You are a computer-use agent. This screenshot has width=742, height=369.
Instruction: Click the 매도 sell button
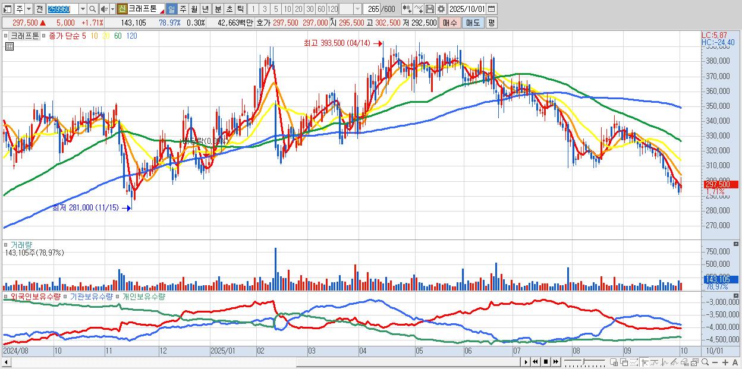(x=473, y=23)
